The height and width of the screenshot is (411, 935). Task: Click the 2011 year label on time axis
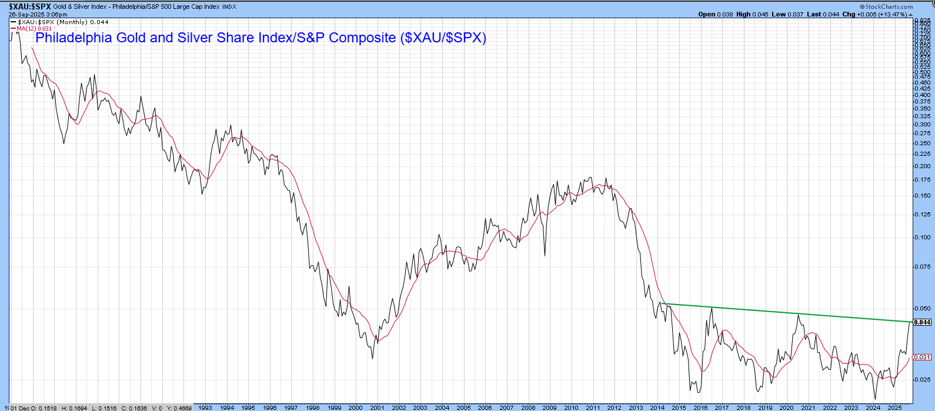(x=593, y=407)
